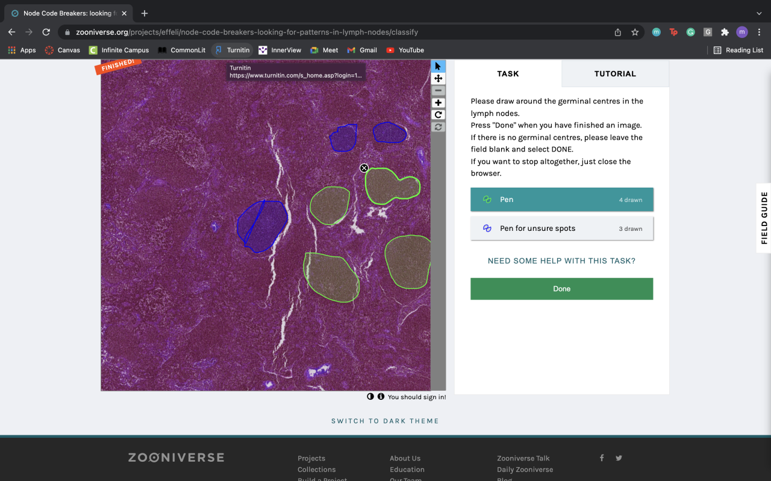
Task: Invert the image with contrast icon
Action: 370,397
